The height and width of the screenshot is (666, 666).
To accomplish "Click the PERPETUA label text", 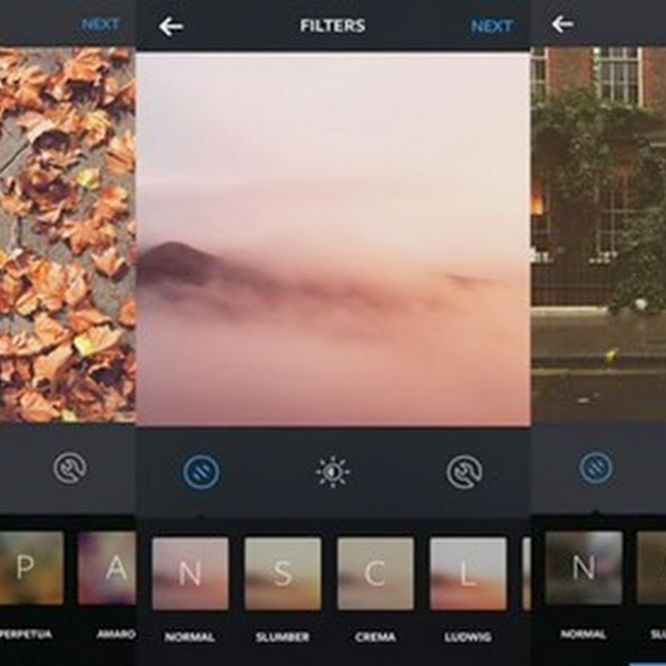I will pyautogui.click(x=27, y=634).
